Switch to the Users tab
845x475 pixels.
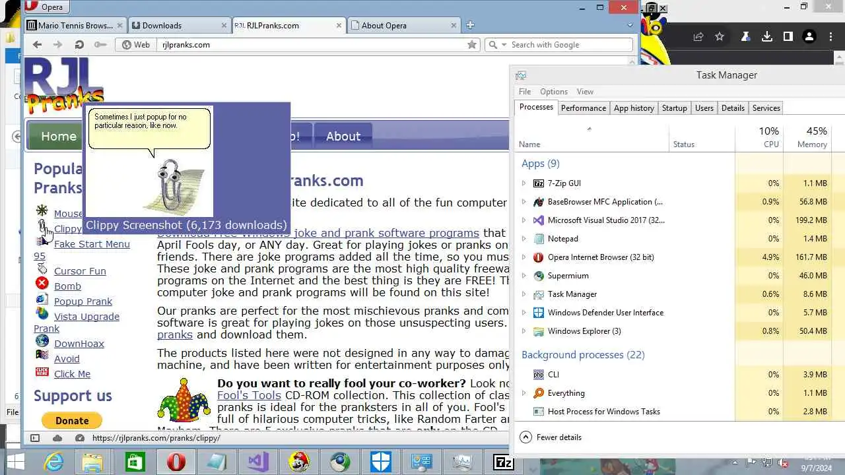704,108
